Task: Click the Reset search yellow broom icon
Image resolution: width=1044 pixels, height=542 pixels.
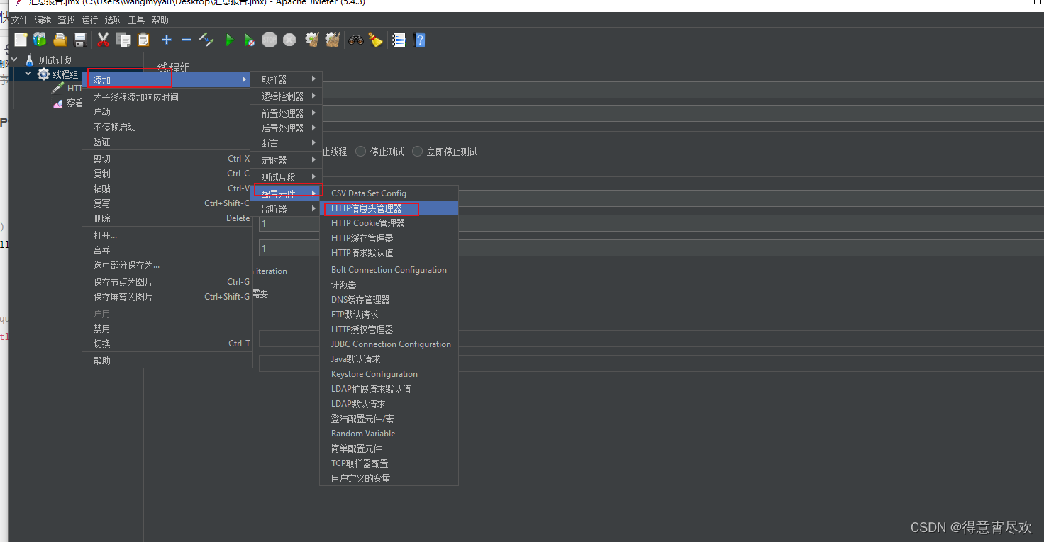Action: click(376, 40)
